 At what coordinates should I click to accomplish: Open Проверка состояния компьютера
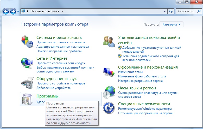coord(61,42)
